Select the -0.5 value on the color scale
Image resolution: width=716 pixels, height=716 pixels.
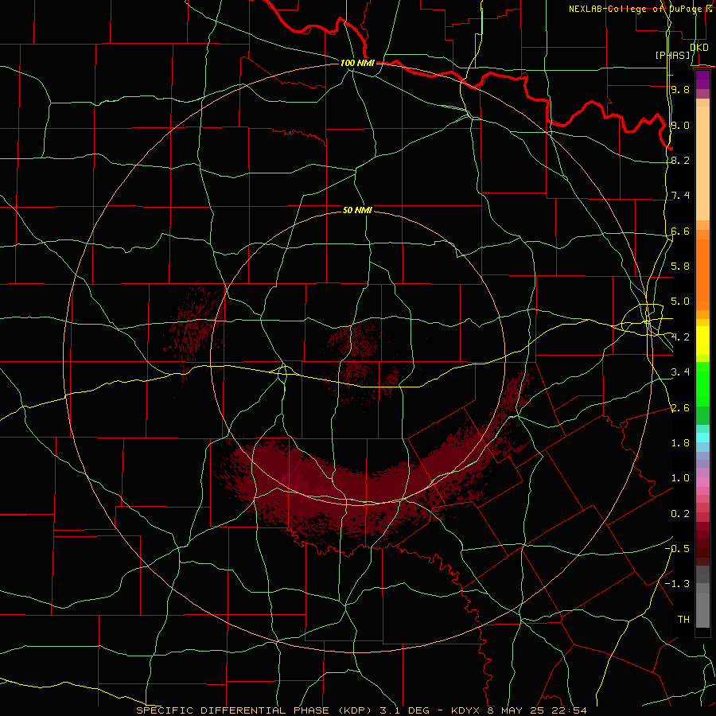click(677, 549)
